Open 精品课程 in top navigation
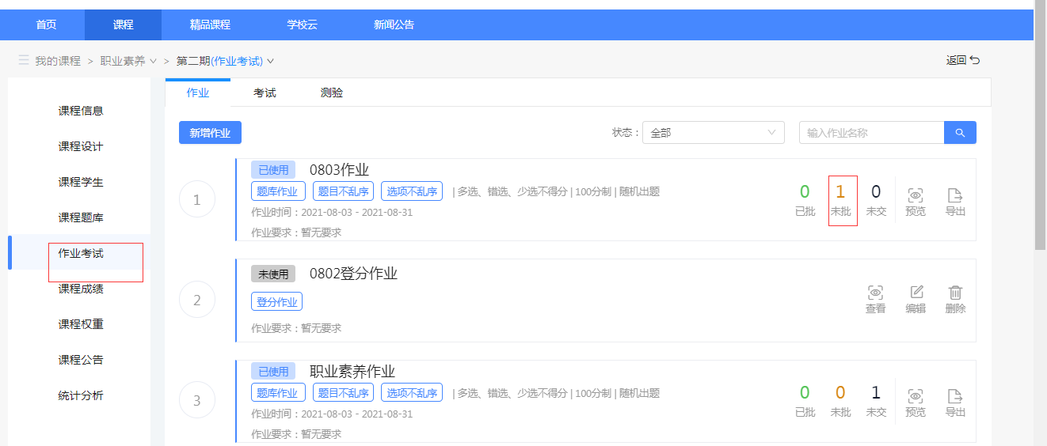This screenshot has width=1047, height=446. [x=210, y=25]
